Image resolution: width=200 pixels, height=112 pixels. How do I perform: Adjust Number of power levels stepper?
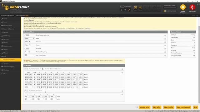(x=26, y=91)
